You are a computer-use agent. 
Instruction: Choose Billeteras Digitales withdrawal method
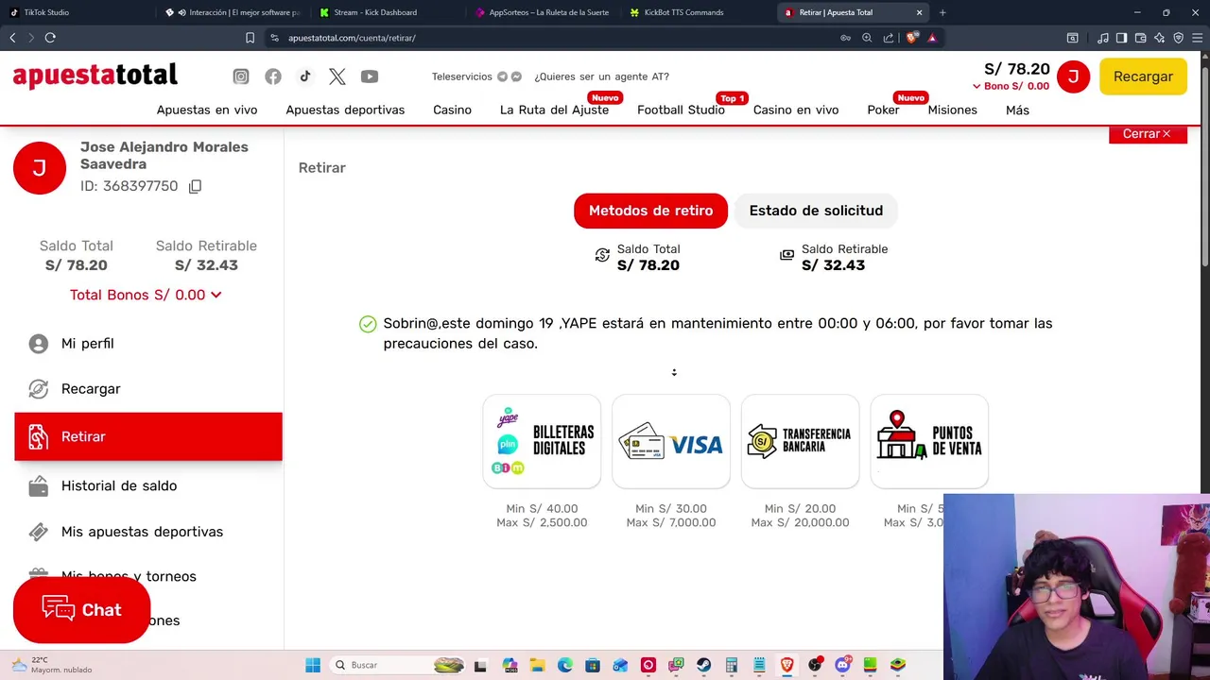[542, 442]
